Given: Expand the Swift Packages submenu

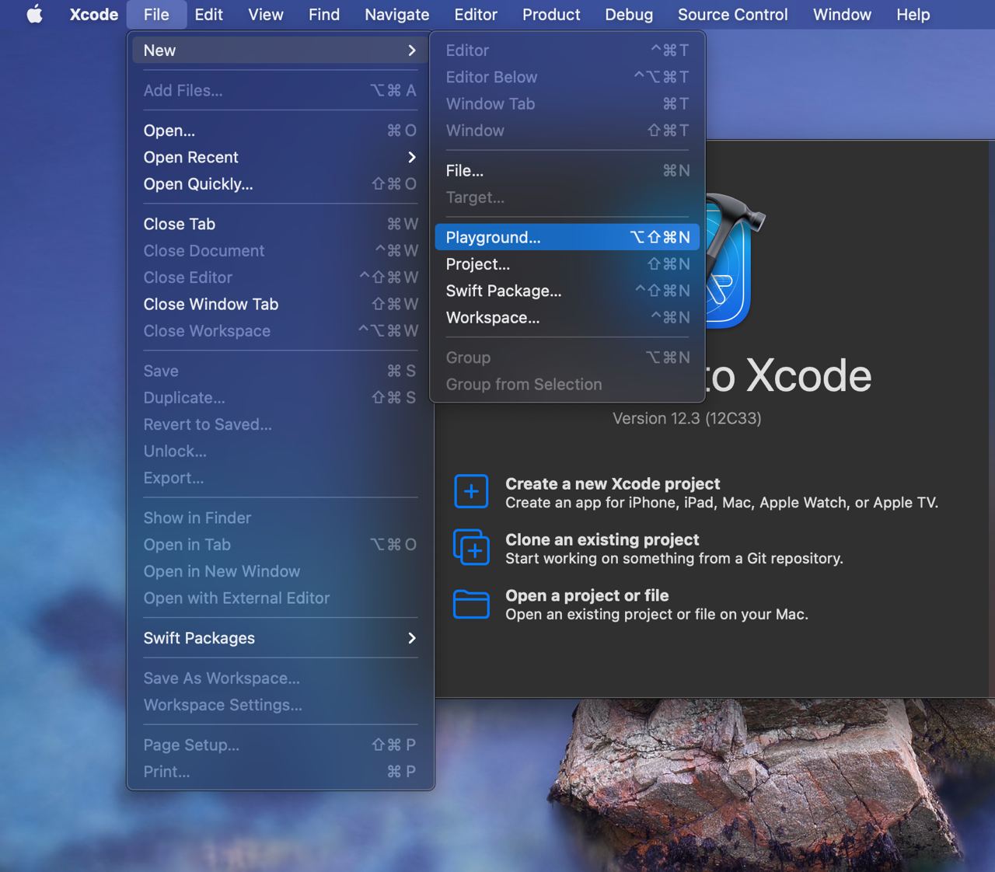Looking at the screenshot, I should [x=412, y=638].
